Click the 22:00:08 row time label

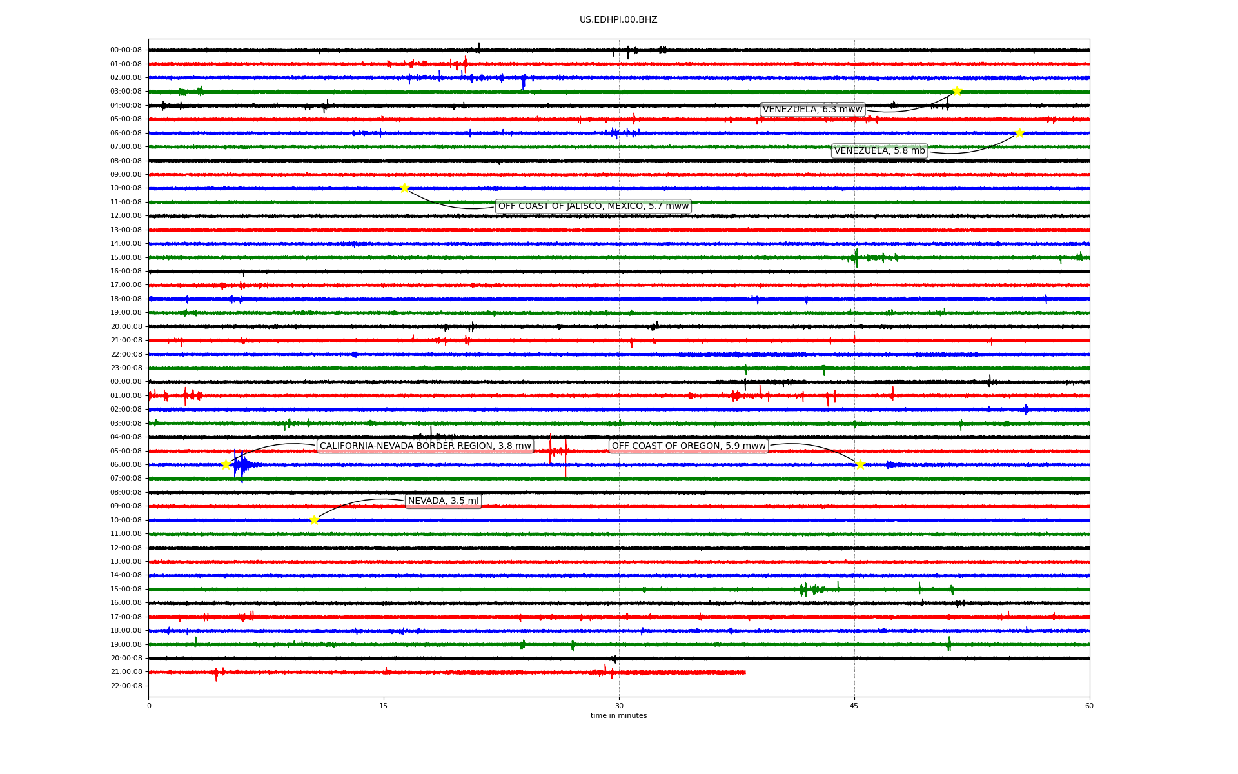[126, 686]
